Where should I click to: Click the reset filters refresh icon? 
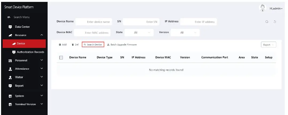pos(275,22)
